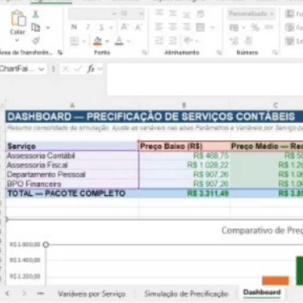The width and height of the screenshot is (303, 303).
Task: Open hidden sheet tabs ellipsis
Action: (40, 294)
